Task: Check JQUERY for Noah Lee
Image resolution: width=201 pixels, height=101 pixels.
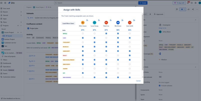Action: [x=106, y=68]
